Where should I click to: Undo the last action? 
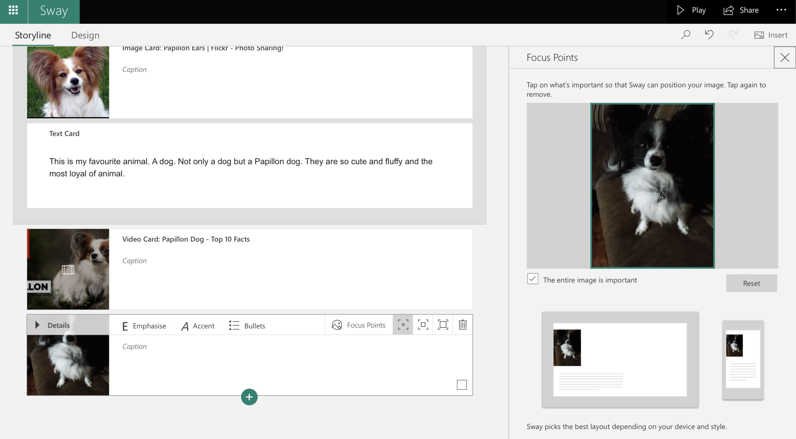tap(709, 34)
